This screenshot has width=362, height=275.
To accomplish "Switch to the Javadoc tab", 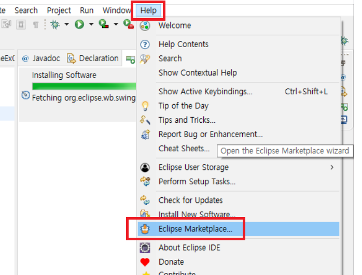I will 41,59.
